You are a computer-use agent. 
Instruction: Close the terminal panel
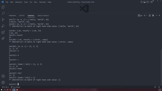159,15
